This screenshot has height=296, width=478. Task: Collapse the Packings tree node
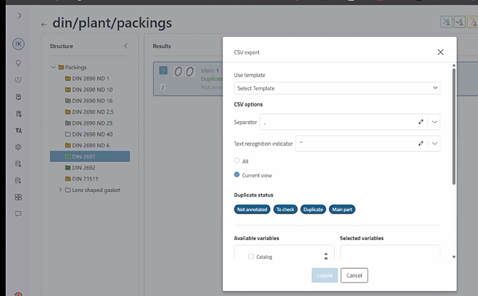click(x=54, y=67)
